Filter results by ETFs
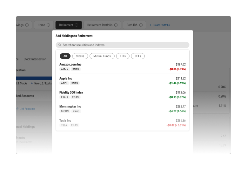This screenshot has height=170, width=247. (x=123, y=56)
